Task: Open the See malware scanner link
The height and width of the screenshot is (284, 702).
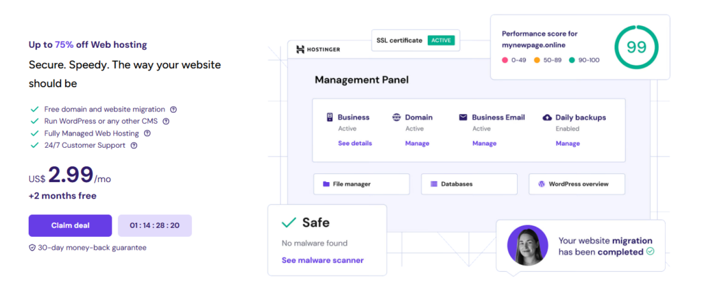Action: coord(323,260)
